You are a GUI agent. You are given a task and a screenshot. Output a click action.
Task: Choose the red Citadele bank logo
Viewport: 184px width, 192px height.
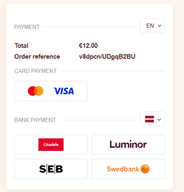click(x=51, y=145)
